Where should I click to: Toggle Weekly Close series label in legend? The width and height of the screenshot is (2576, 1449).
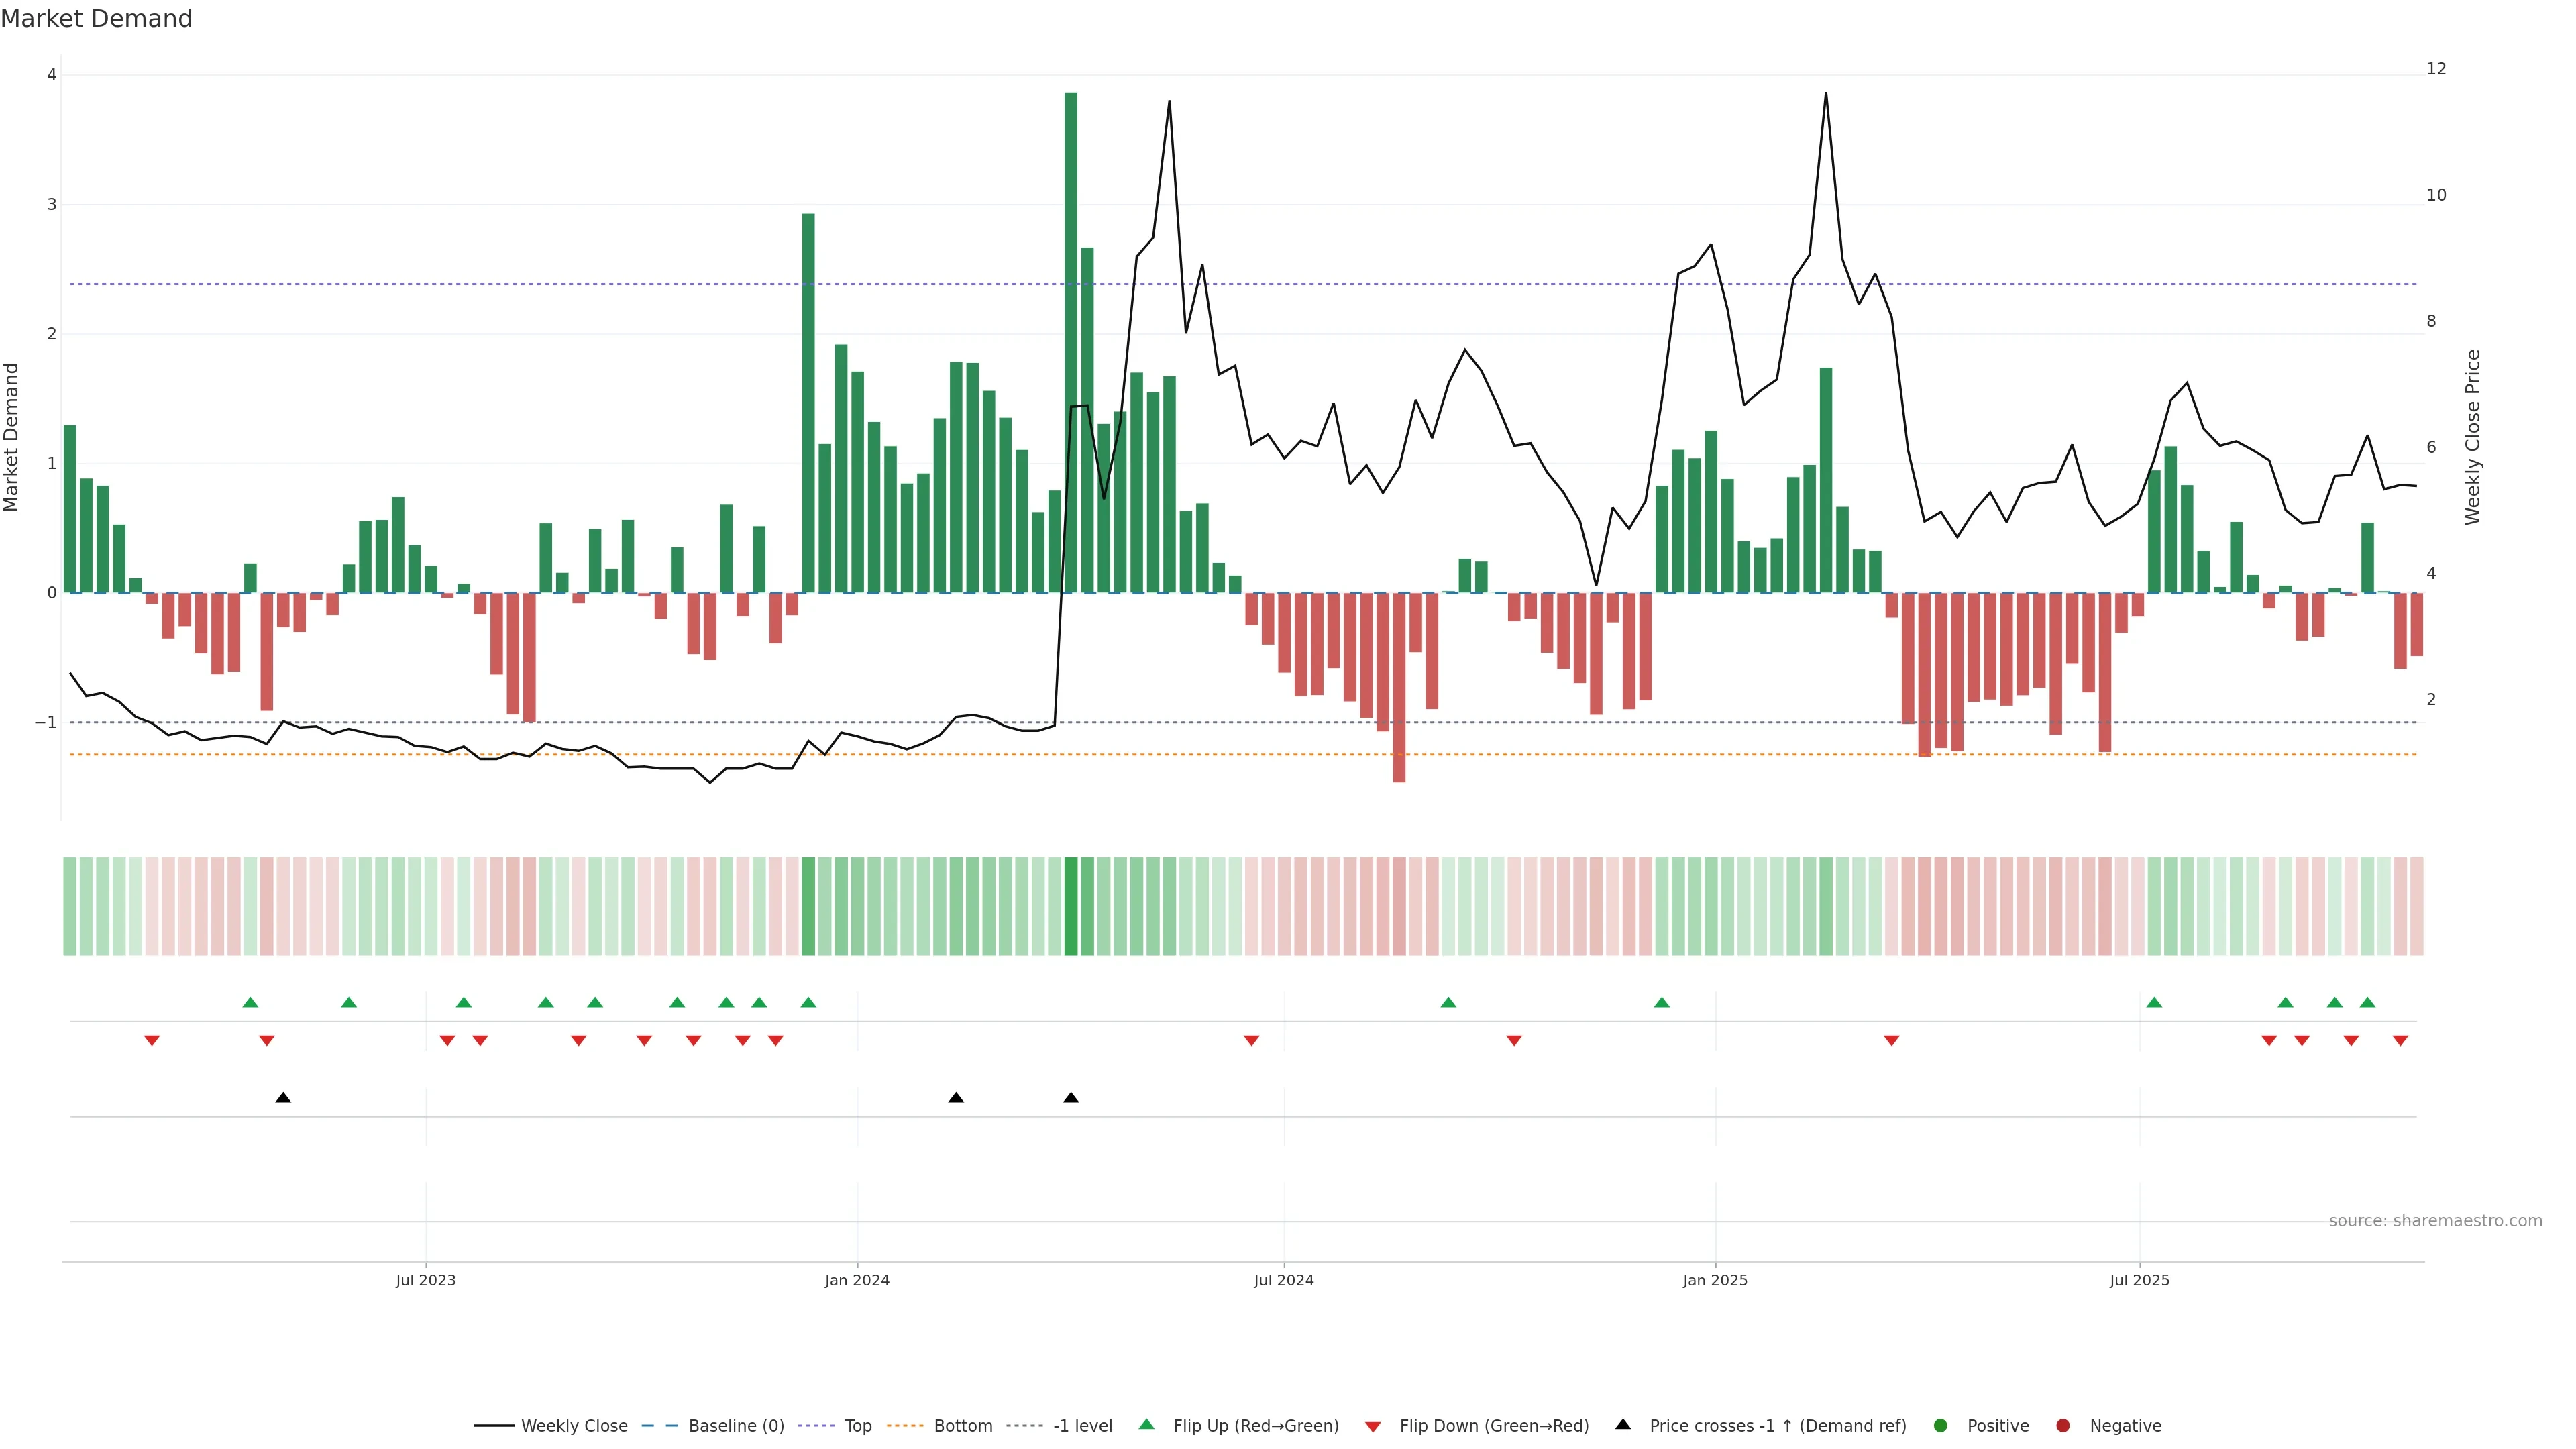click(574, 1425)
